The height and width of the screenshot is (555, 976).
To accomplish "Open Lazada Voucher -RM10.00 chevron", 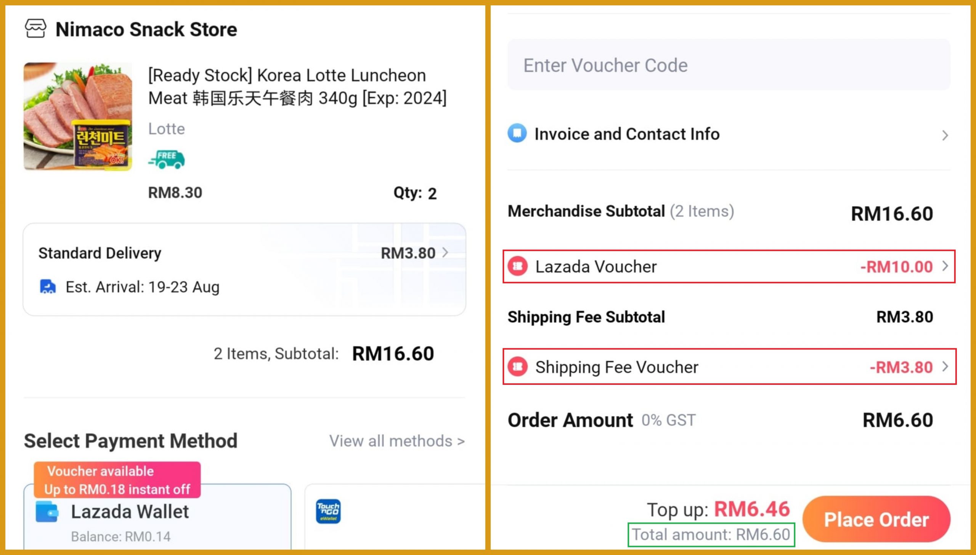I will (945, 266).
